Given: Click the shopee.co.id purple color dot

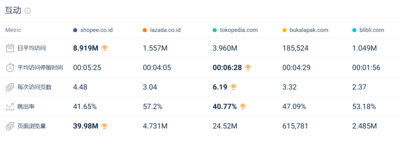Looking at the screenshot, I should pos(75,30).
